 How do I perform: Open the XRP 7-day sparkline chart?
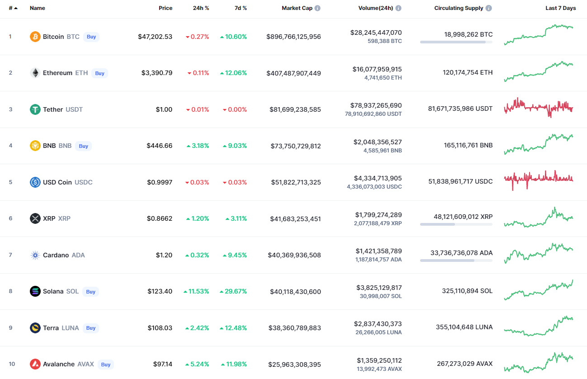pos(538,218)
